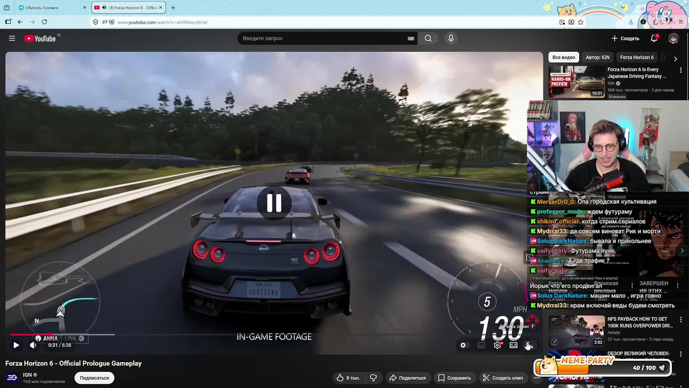689x388 pixels.
Task: Open the YouTube guide hamburger menu
Action: click(x=12, y=38)
